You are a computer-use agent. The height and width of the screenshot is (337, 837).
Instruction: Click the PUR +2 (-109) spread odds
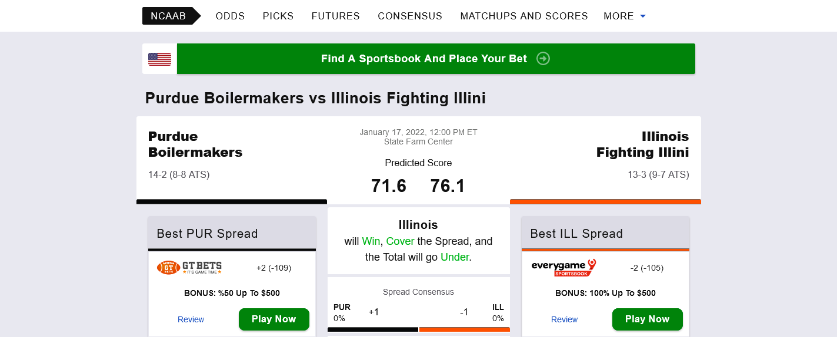point(274,268)
